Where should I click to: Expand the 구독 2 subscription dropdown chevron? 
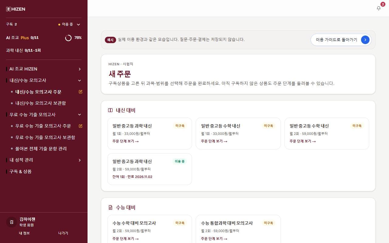[78, 24]
